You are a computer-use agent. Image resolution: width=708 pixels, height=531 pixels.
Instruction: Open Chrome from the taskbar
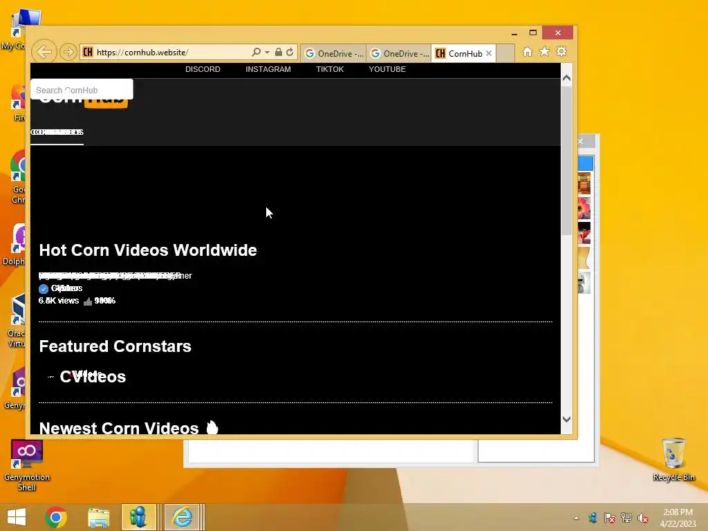tap(56, 517)
